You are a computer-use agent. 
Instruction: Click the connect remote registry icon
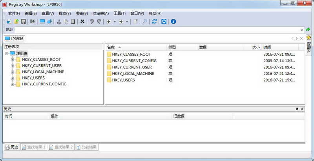coord(49,22)
